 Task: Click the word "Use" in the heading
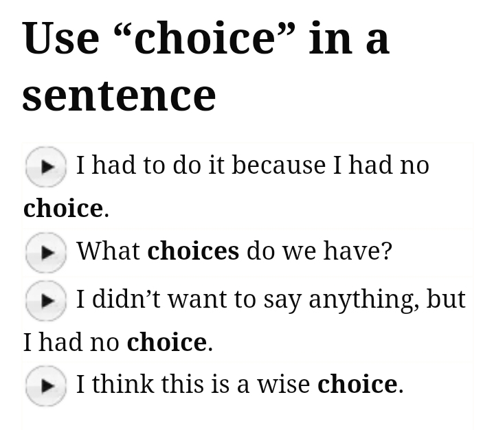[61, 38]
